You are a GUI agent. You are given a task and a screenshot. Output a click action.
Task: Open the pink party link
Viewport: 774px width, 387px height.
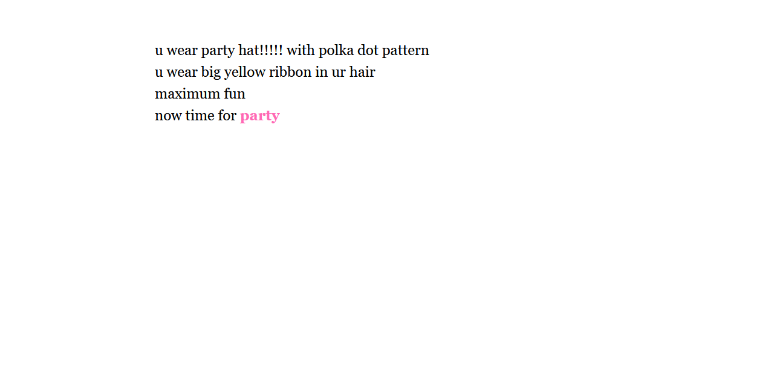259,116
